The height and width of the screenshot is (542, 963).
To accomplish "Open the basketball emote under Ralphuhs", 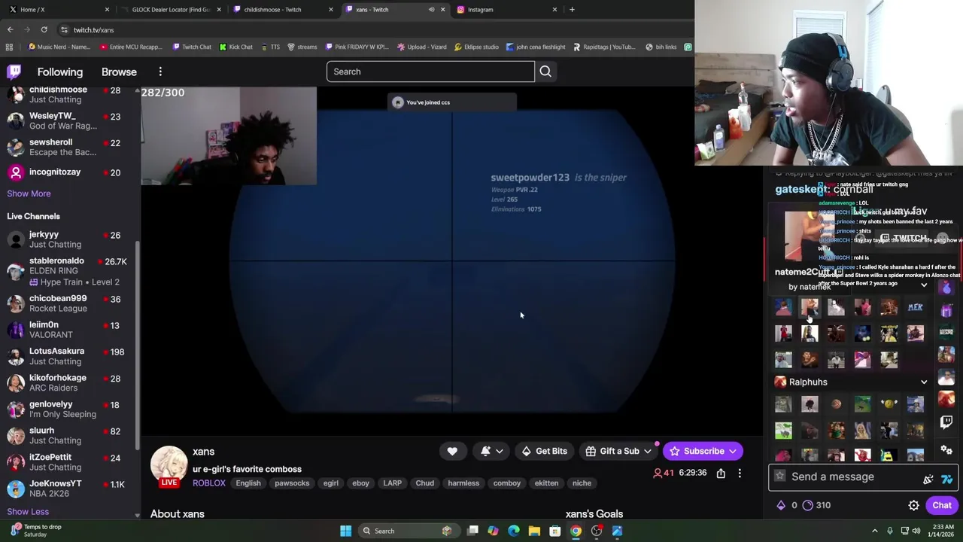I will 836,404.
